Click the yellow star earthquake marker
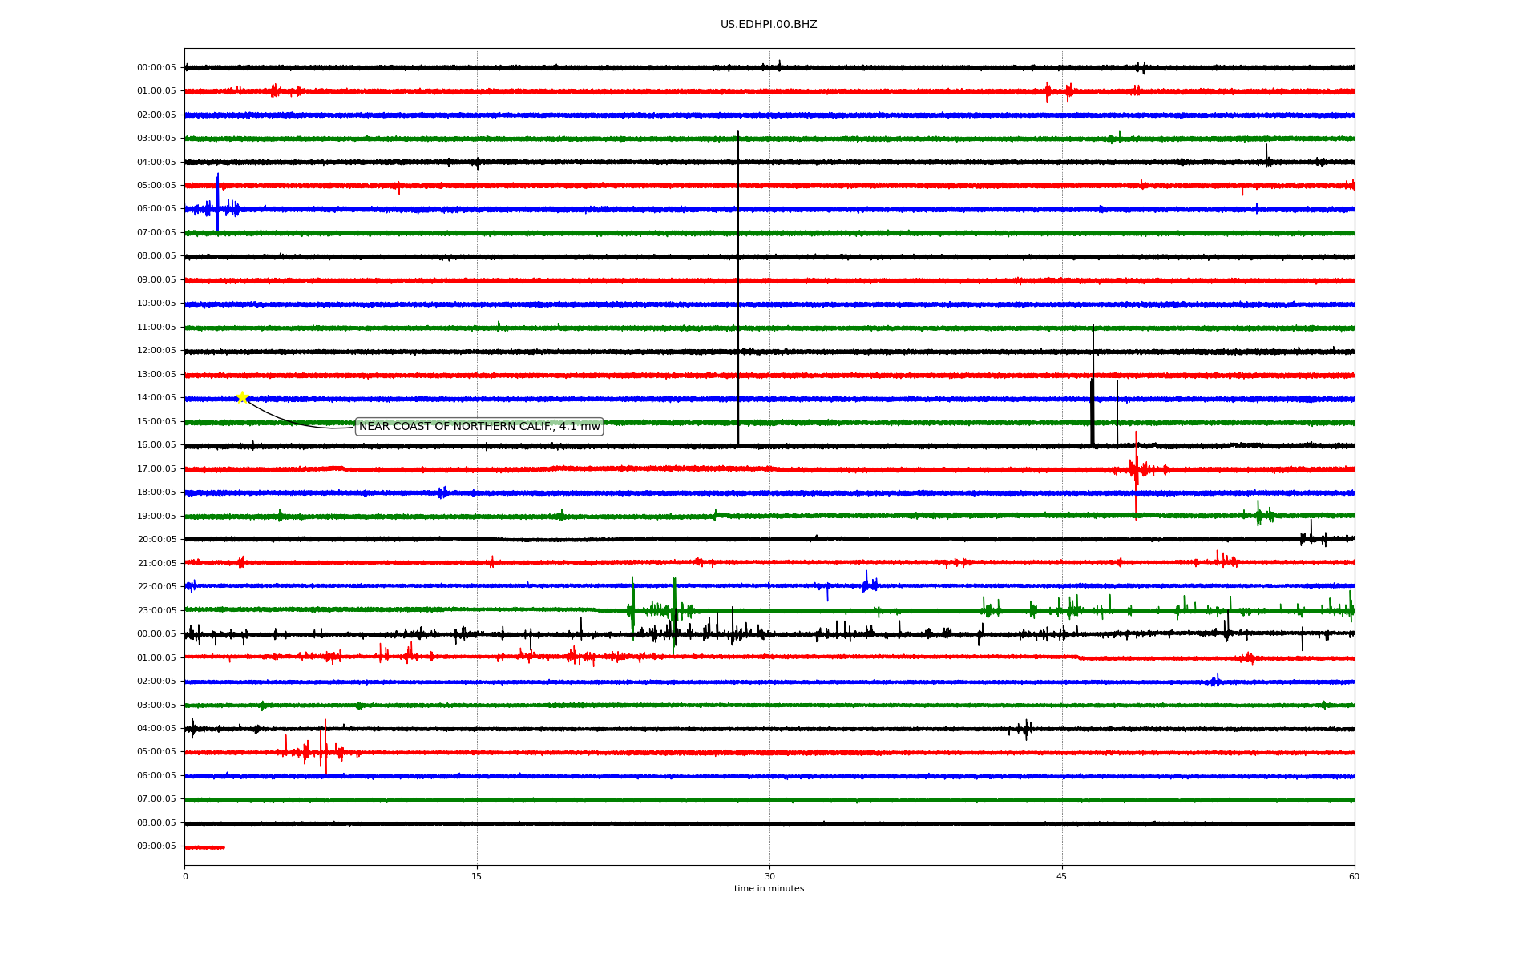 pos(242,397)
